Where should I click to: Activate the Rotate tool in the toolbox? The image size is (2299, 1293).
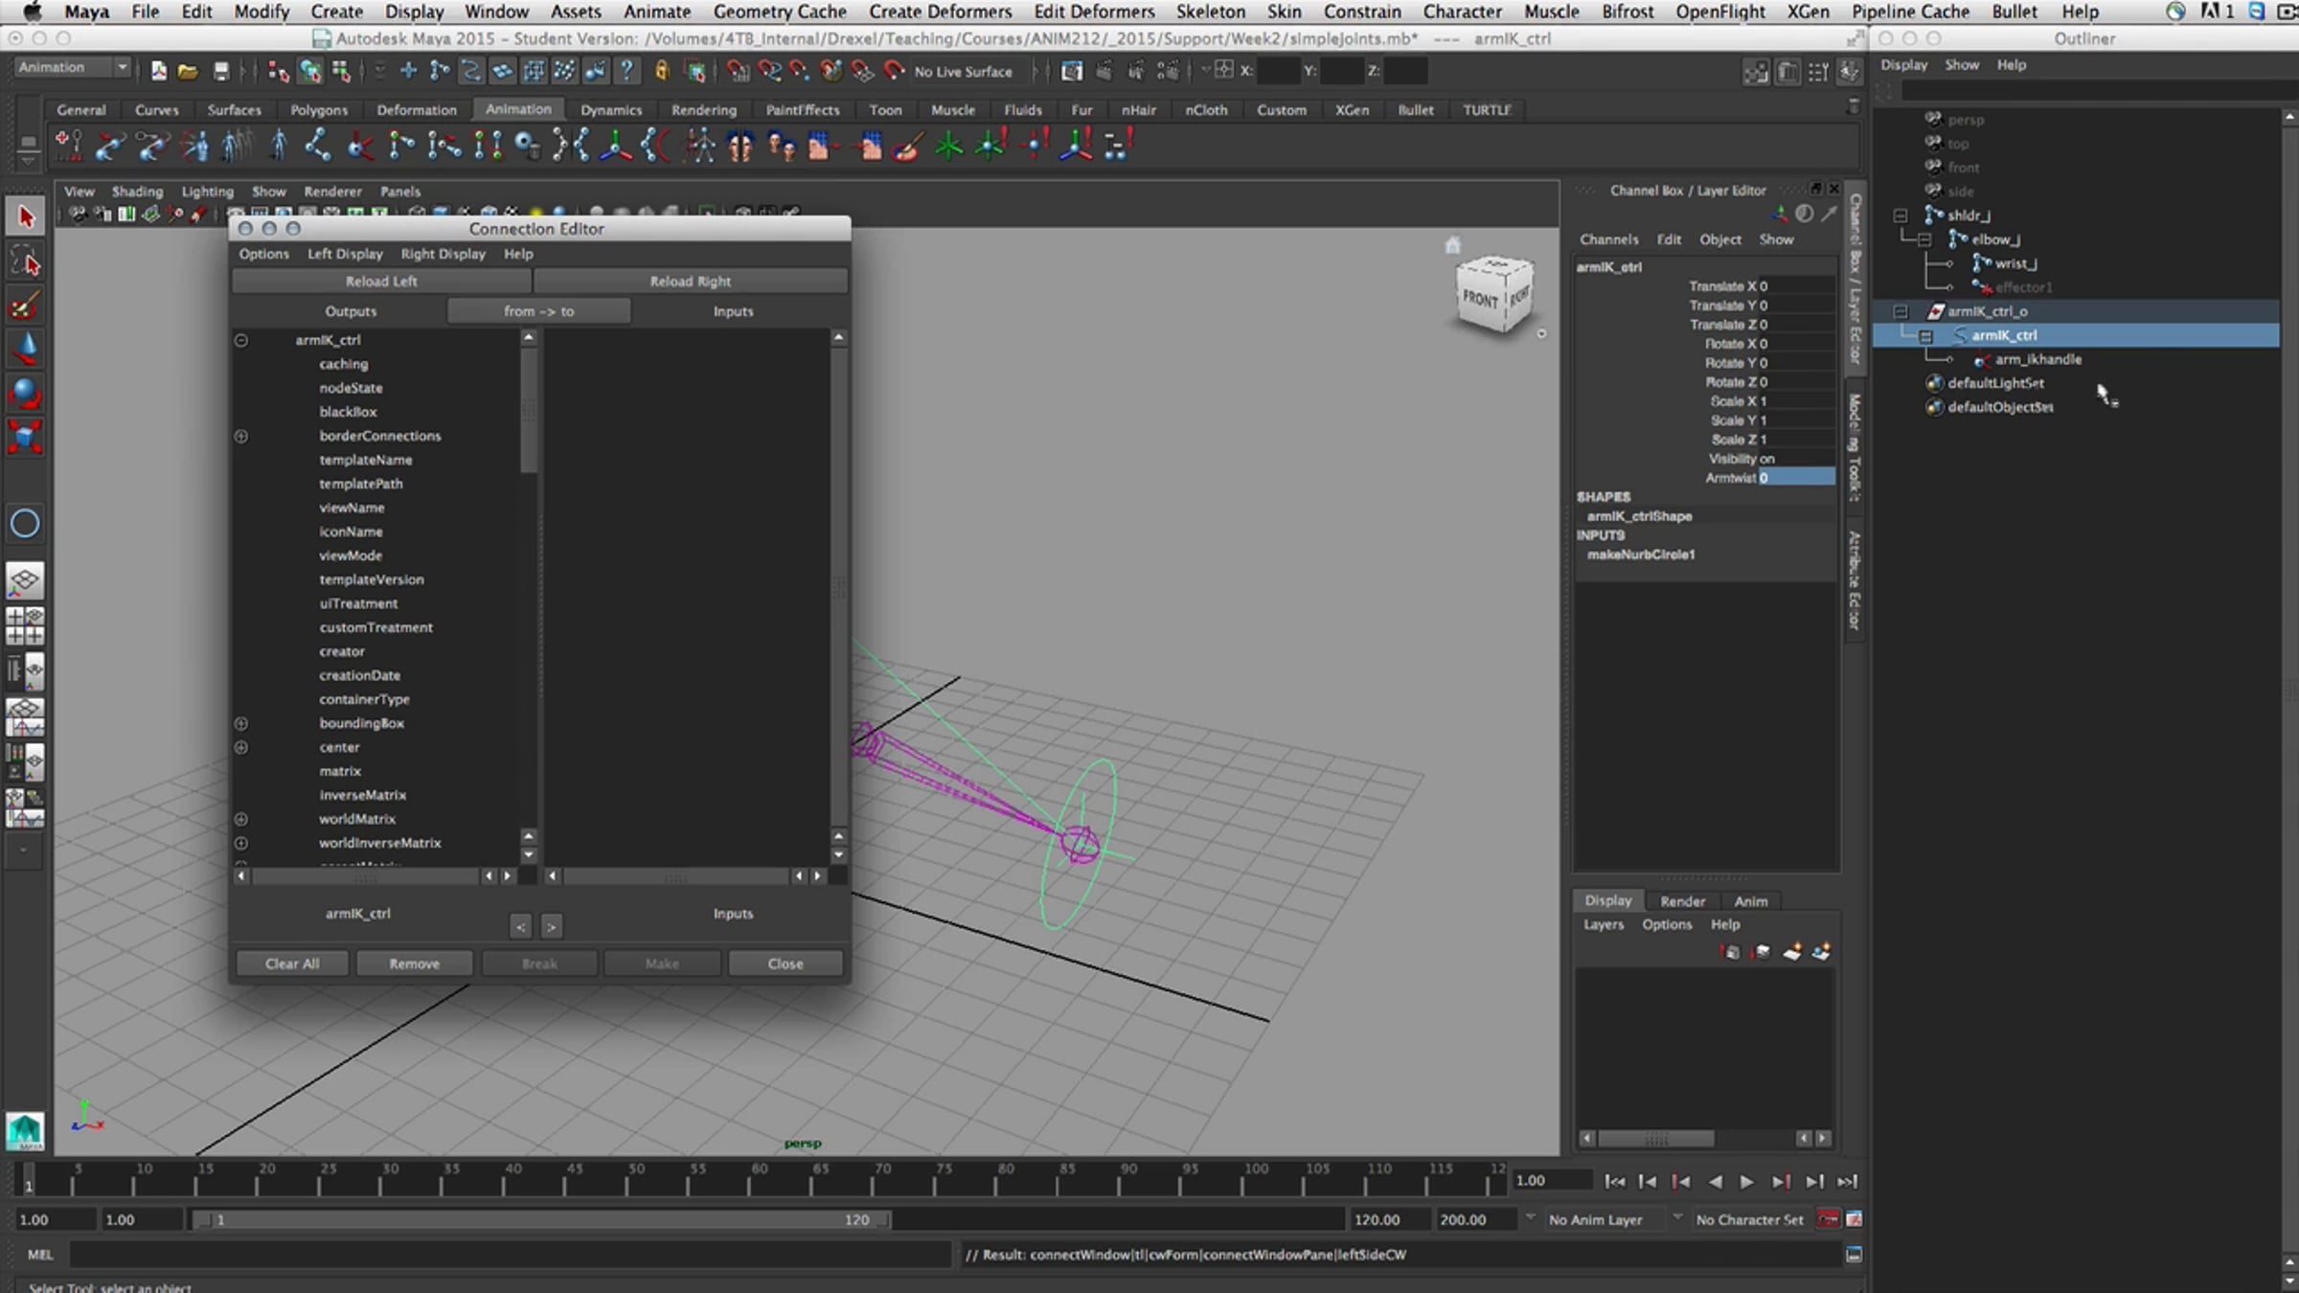25,393
